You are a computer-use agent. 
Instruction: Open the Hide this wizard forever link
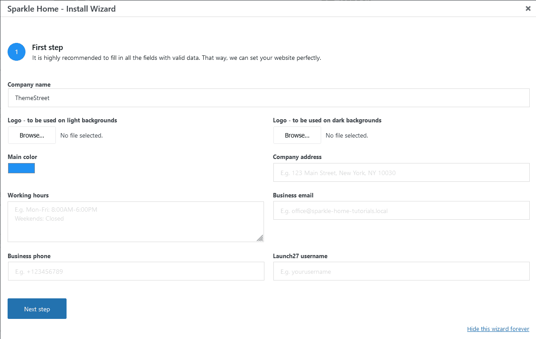tap(498, 329)
